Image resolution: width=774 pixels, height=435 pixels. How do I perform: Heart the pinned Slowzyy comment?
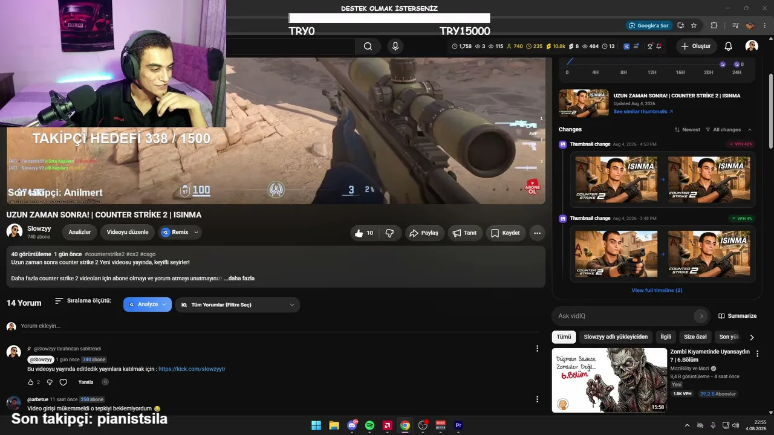(x=63, y=382)
